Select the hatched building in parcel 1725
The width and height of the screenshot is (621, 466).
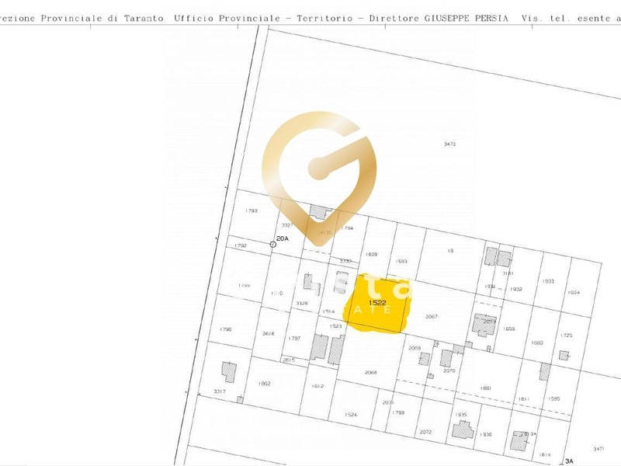(x=564, y=356)
